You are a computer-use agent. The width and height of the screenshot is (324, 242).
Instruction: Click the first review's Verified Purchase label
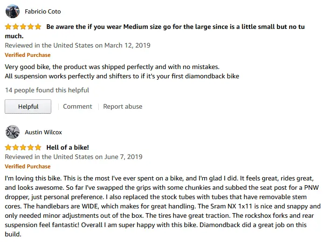pyautogui.click(x=28, y=55)
